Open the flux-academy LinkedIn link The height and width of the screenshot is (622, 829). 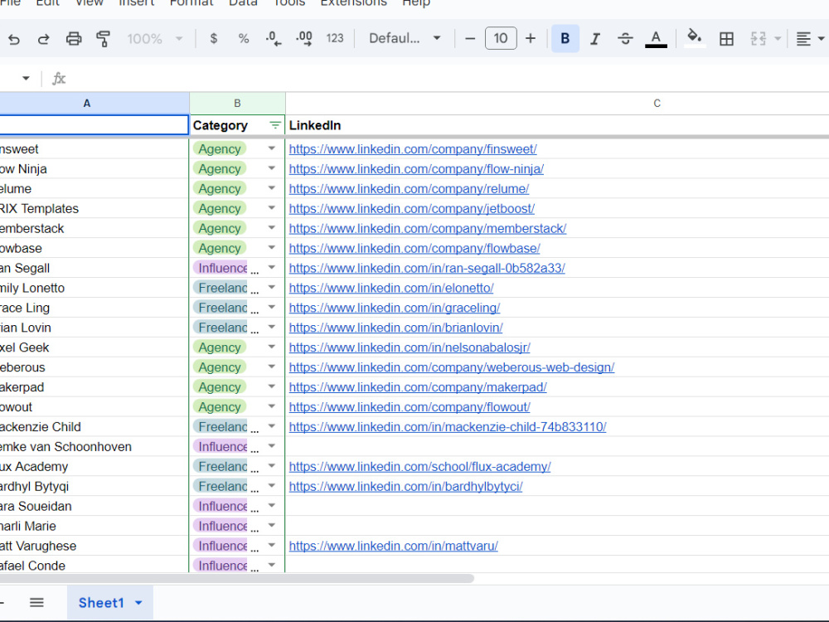[x=419, y=466]
